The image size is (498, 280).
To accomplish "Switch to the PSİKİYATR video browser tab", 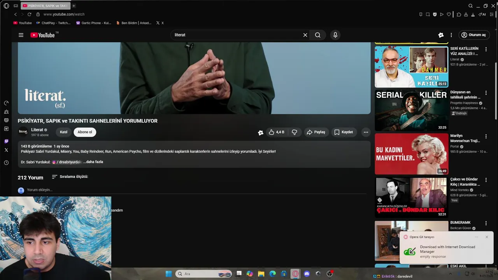I will [46, 6].
